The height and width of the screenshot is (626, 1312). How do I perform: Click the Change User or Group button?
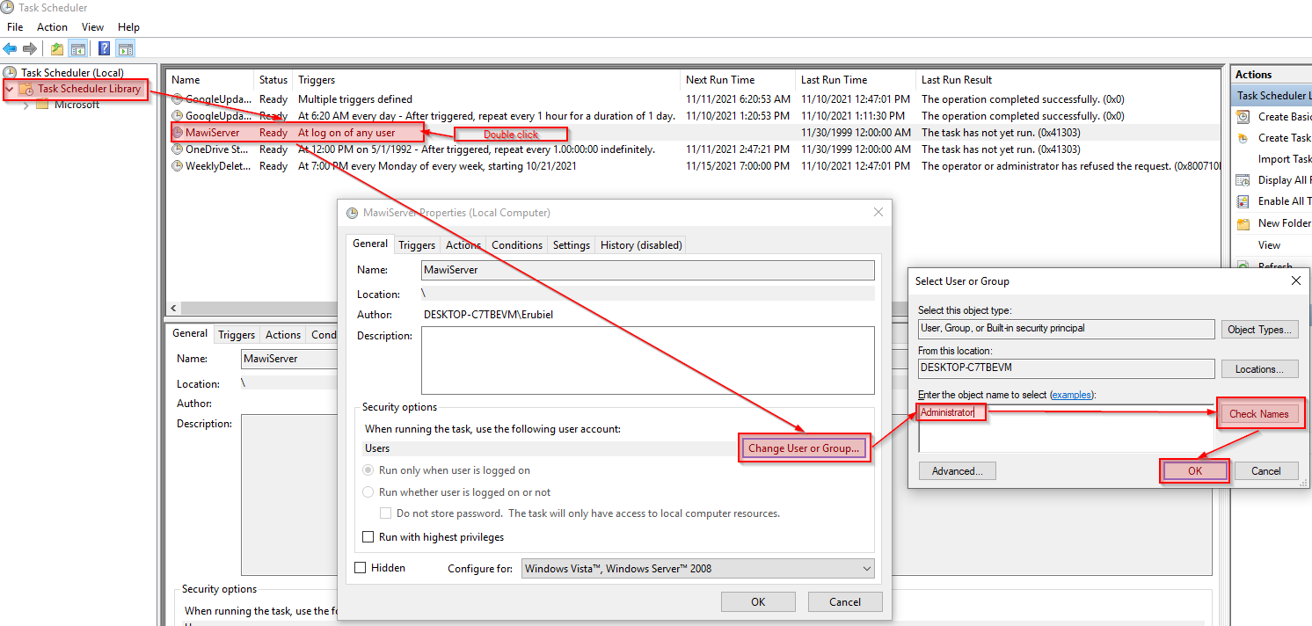click(804, 448)
